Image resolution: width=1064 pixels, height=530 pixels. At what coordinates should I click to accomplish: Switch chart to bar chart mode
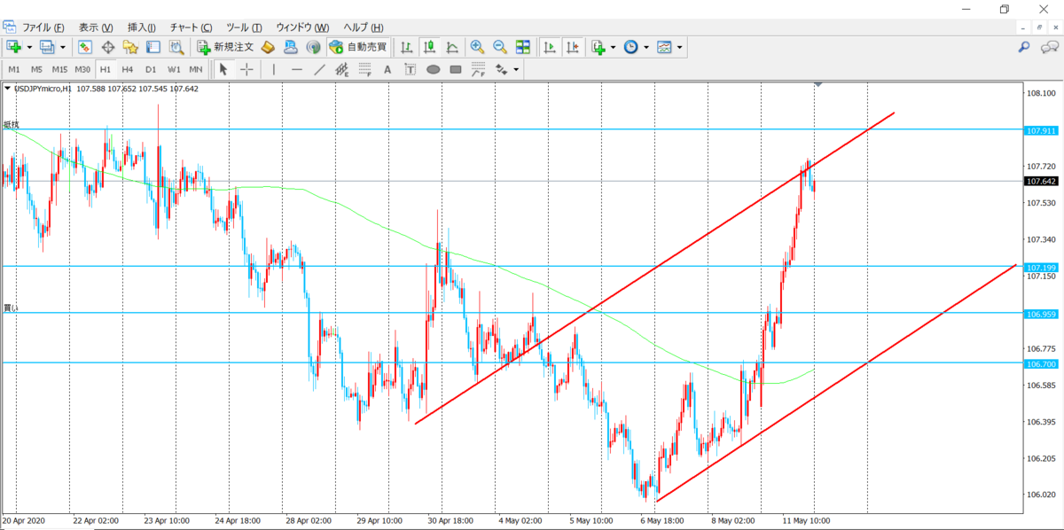[x=406, y=47]
